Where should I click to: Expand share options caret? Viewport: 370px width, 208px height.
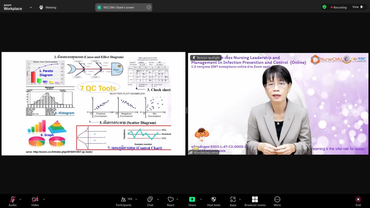201,199
